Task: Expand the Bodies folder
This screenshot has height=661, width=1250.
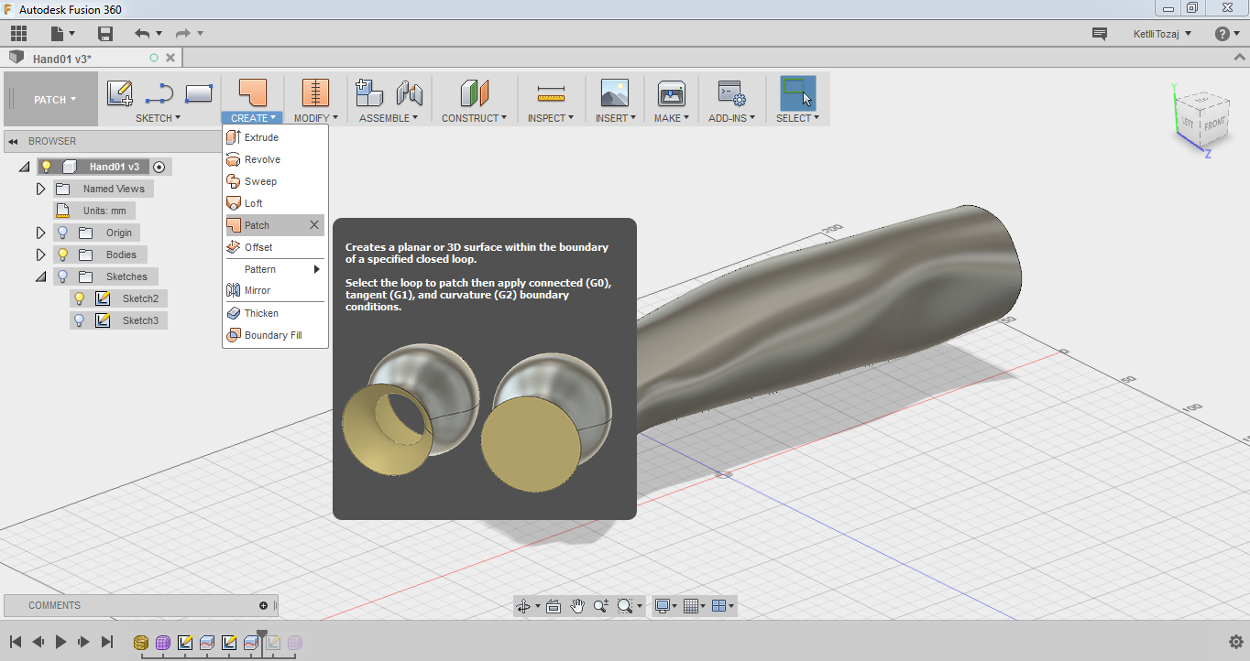Action: coord(40,255)
